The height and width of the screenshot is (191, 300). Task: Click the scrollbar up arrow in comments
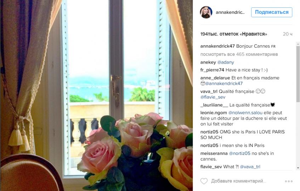[x=298, y=44]
